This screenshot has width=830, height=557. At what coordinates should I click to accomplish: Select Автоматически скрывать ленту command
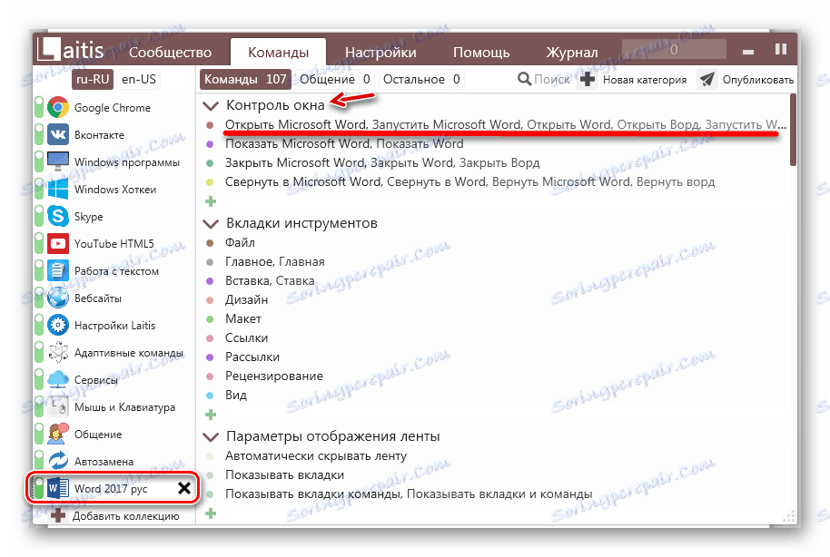pyautogui.click(x=316, y=456)
